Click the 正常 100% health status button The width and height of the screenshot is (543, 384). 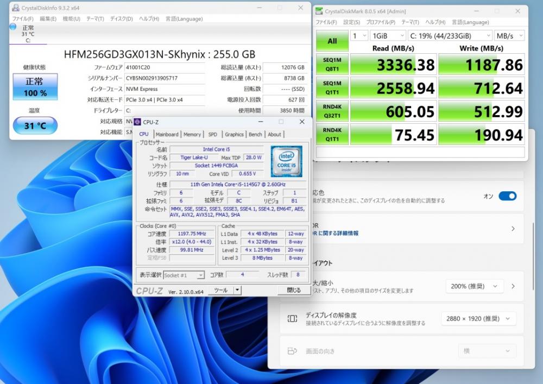pos(35,86)
